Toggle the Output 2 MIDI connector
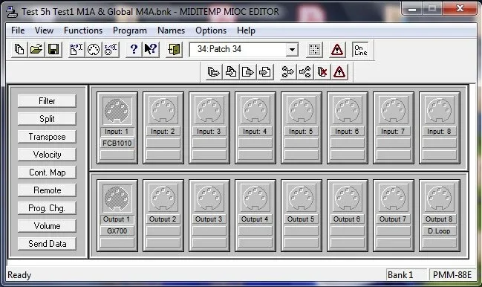Viewport: 482px width, 287px height. click(x=163, y=199)
